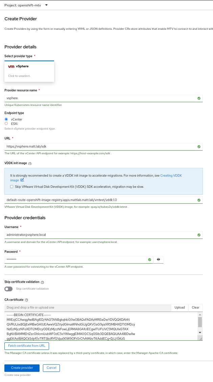Open the Project openshift-mtv dropdown
213x382 pixels.
pyautogui.click(x=26, y=5)
